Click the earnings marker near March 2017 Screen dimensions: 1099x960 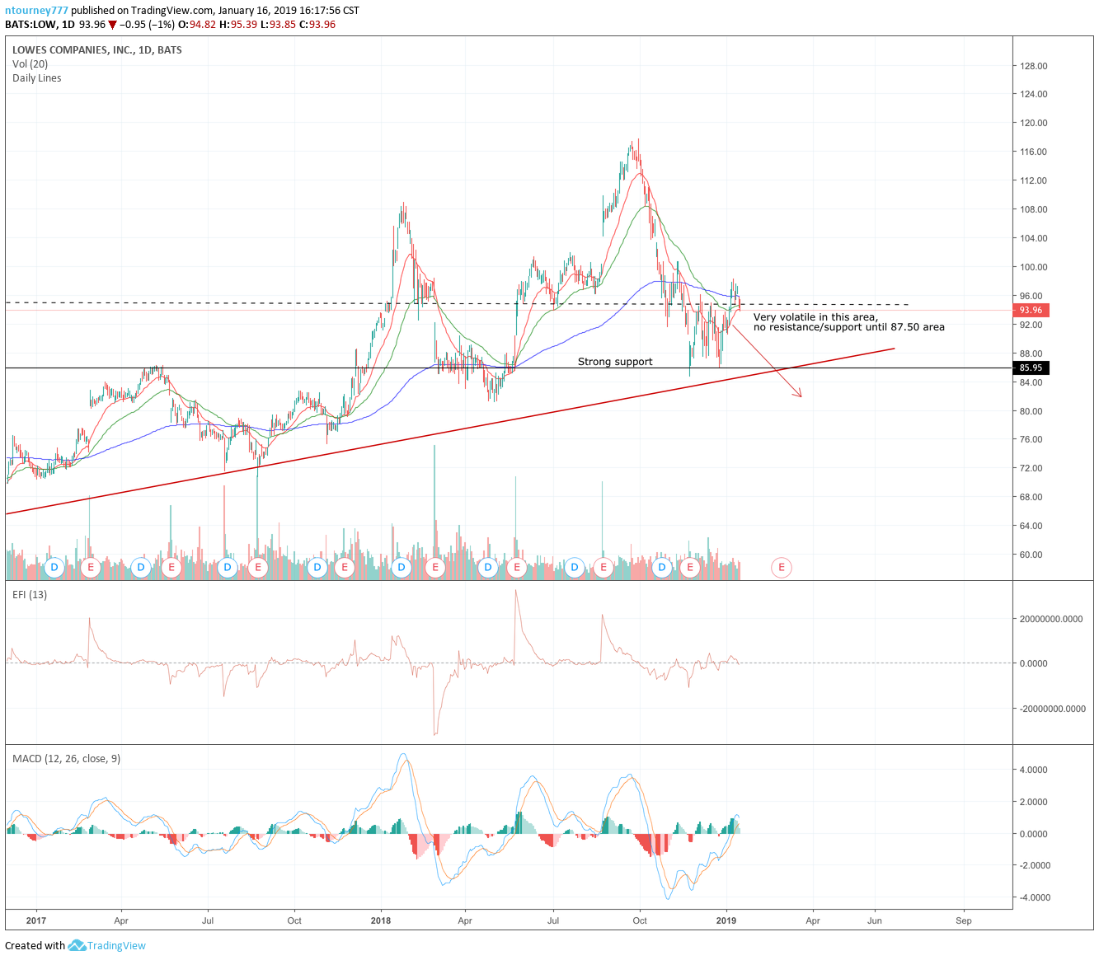tap(90, 567)
